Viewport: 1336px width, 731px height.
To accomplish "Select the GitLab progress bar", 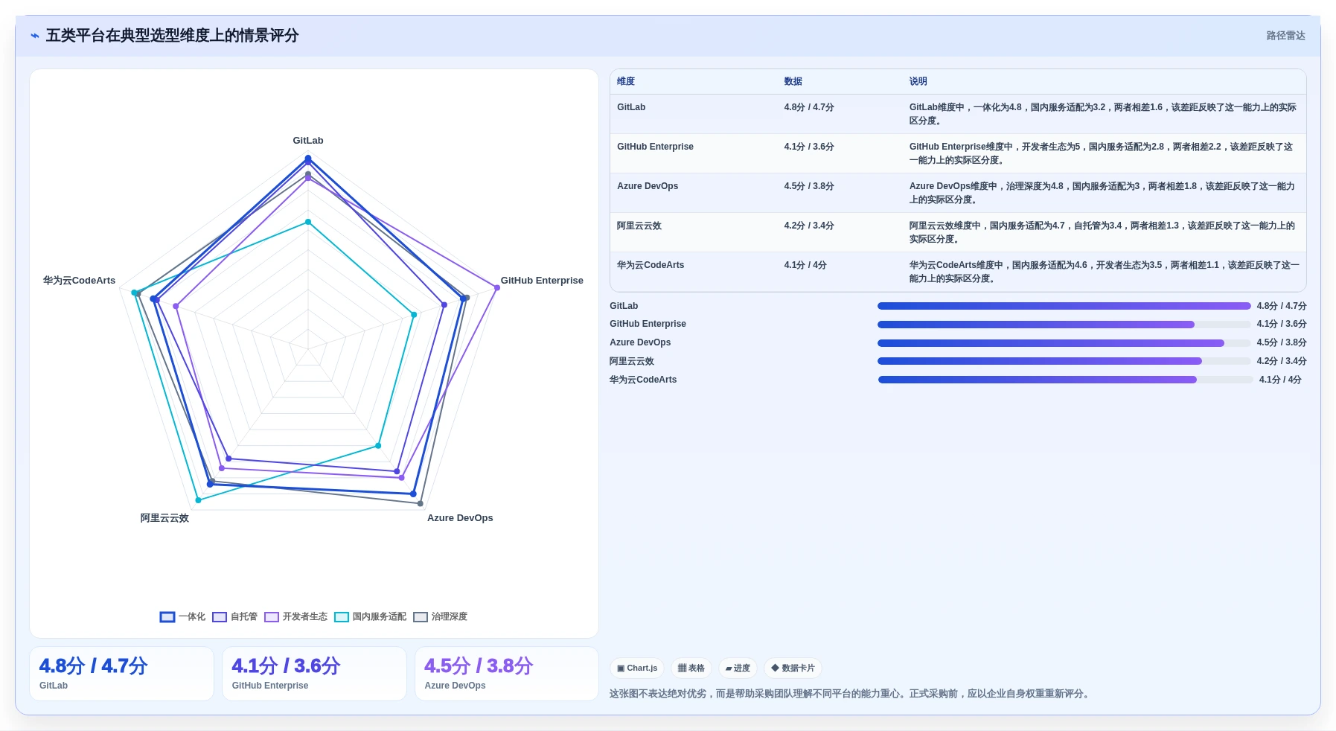I will (x=1064, y=306).
